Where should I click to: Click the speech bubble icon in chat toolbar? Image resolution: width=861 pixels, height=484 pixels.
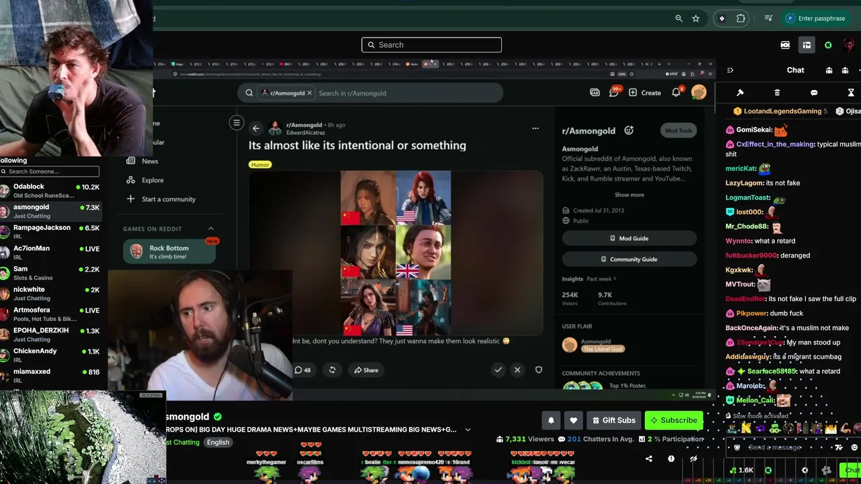click(814, 92)
